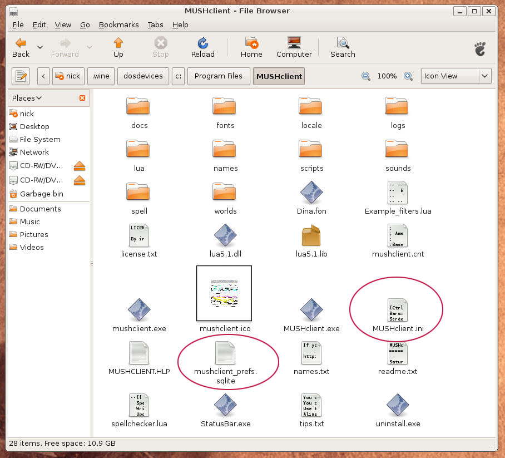Navigate to Program Files path button
Screen dimensions: 505x458
(x=218, y=76)
